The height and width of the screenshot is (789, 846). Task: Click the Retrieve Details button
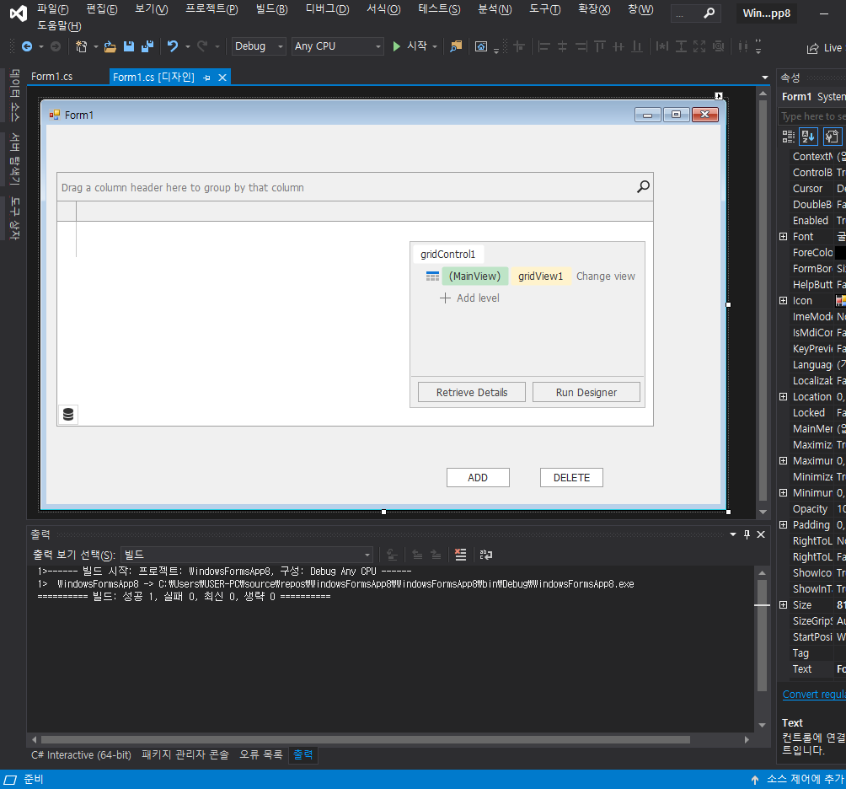[x=472, y=392]
